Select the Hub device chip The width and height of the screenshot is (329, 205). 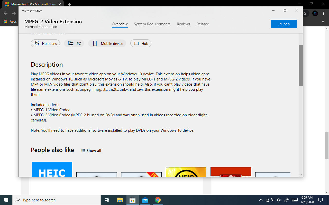[141, 43]
